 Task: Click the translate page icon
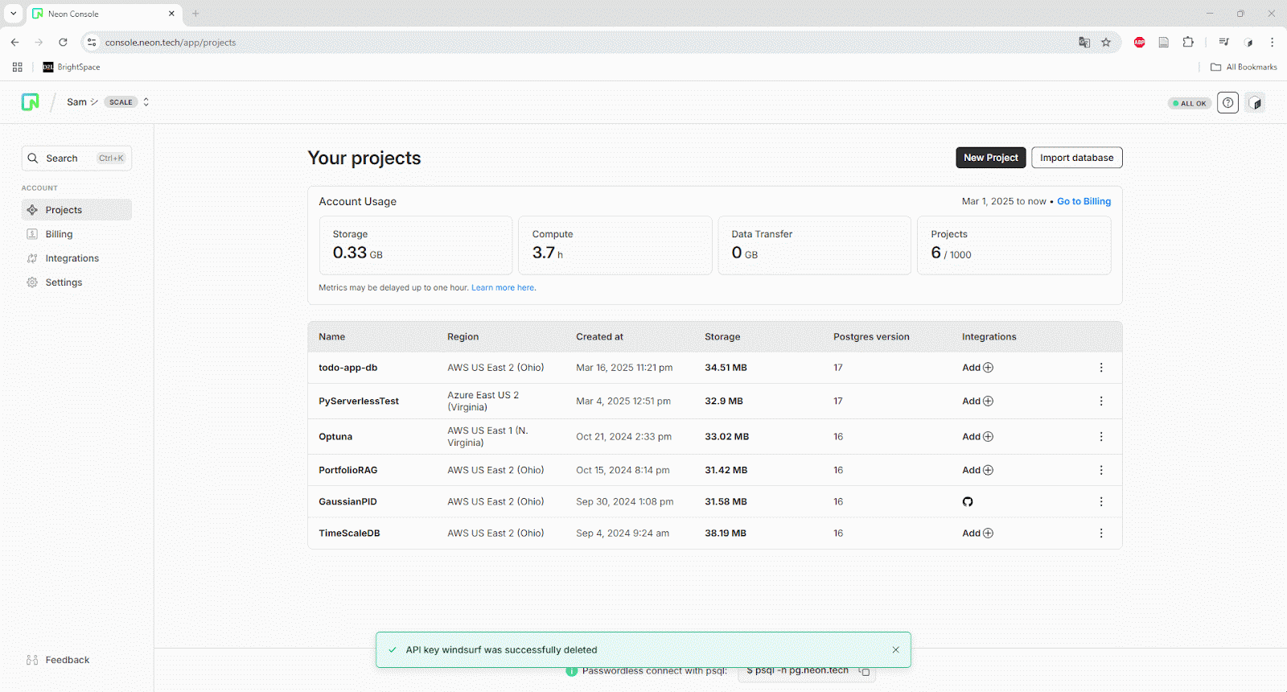click(x=1084, y=43)
